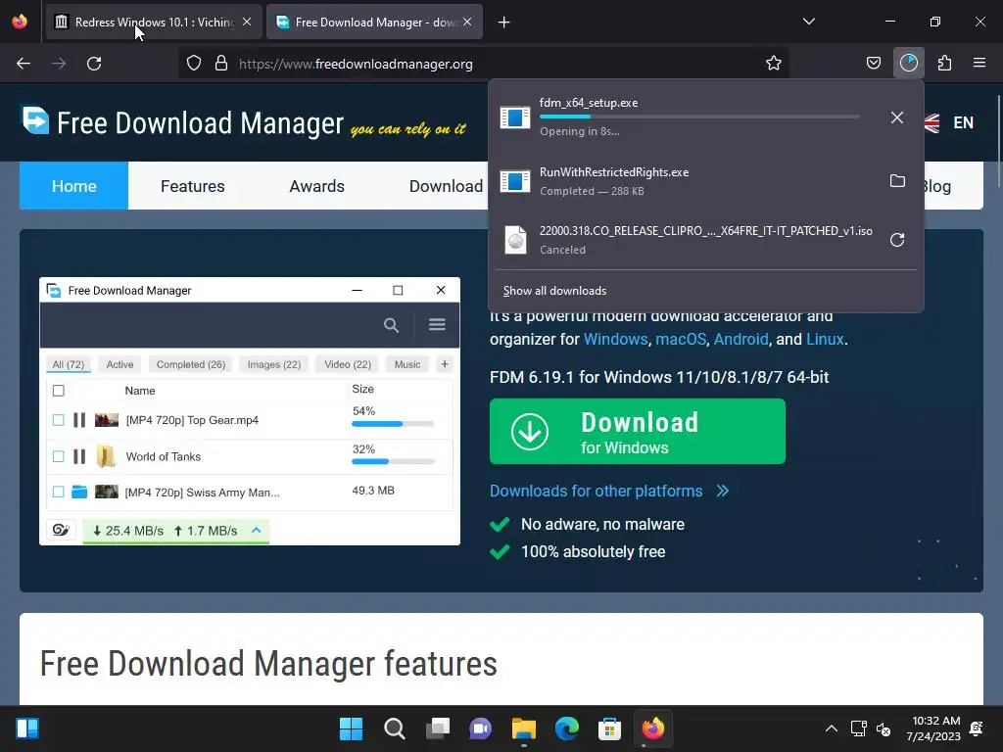Retry the canceled .iso download
The image size is (1003, 752).
click(897, 240)
